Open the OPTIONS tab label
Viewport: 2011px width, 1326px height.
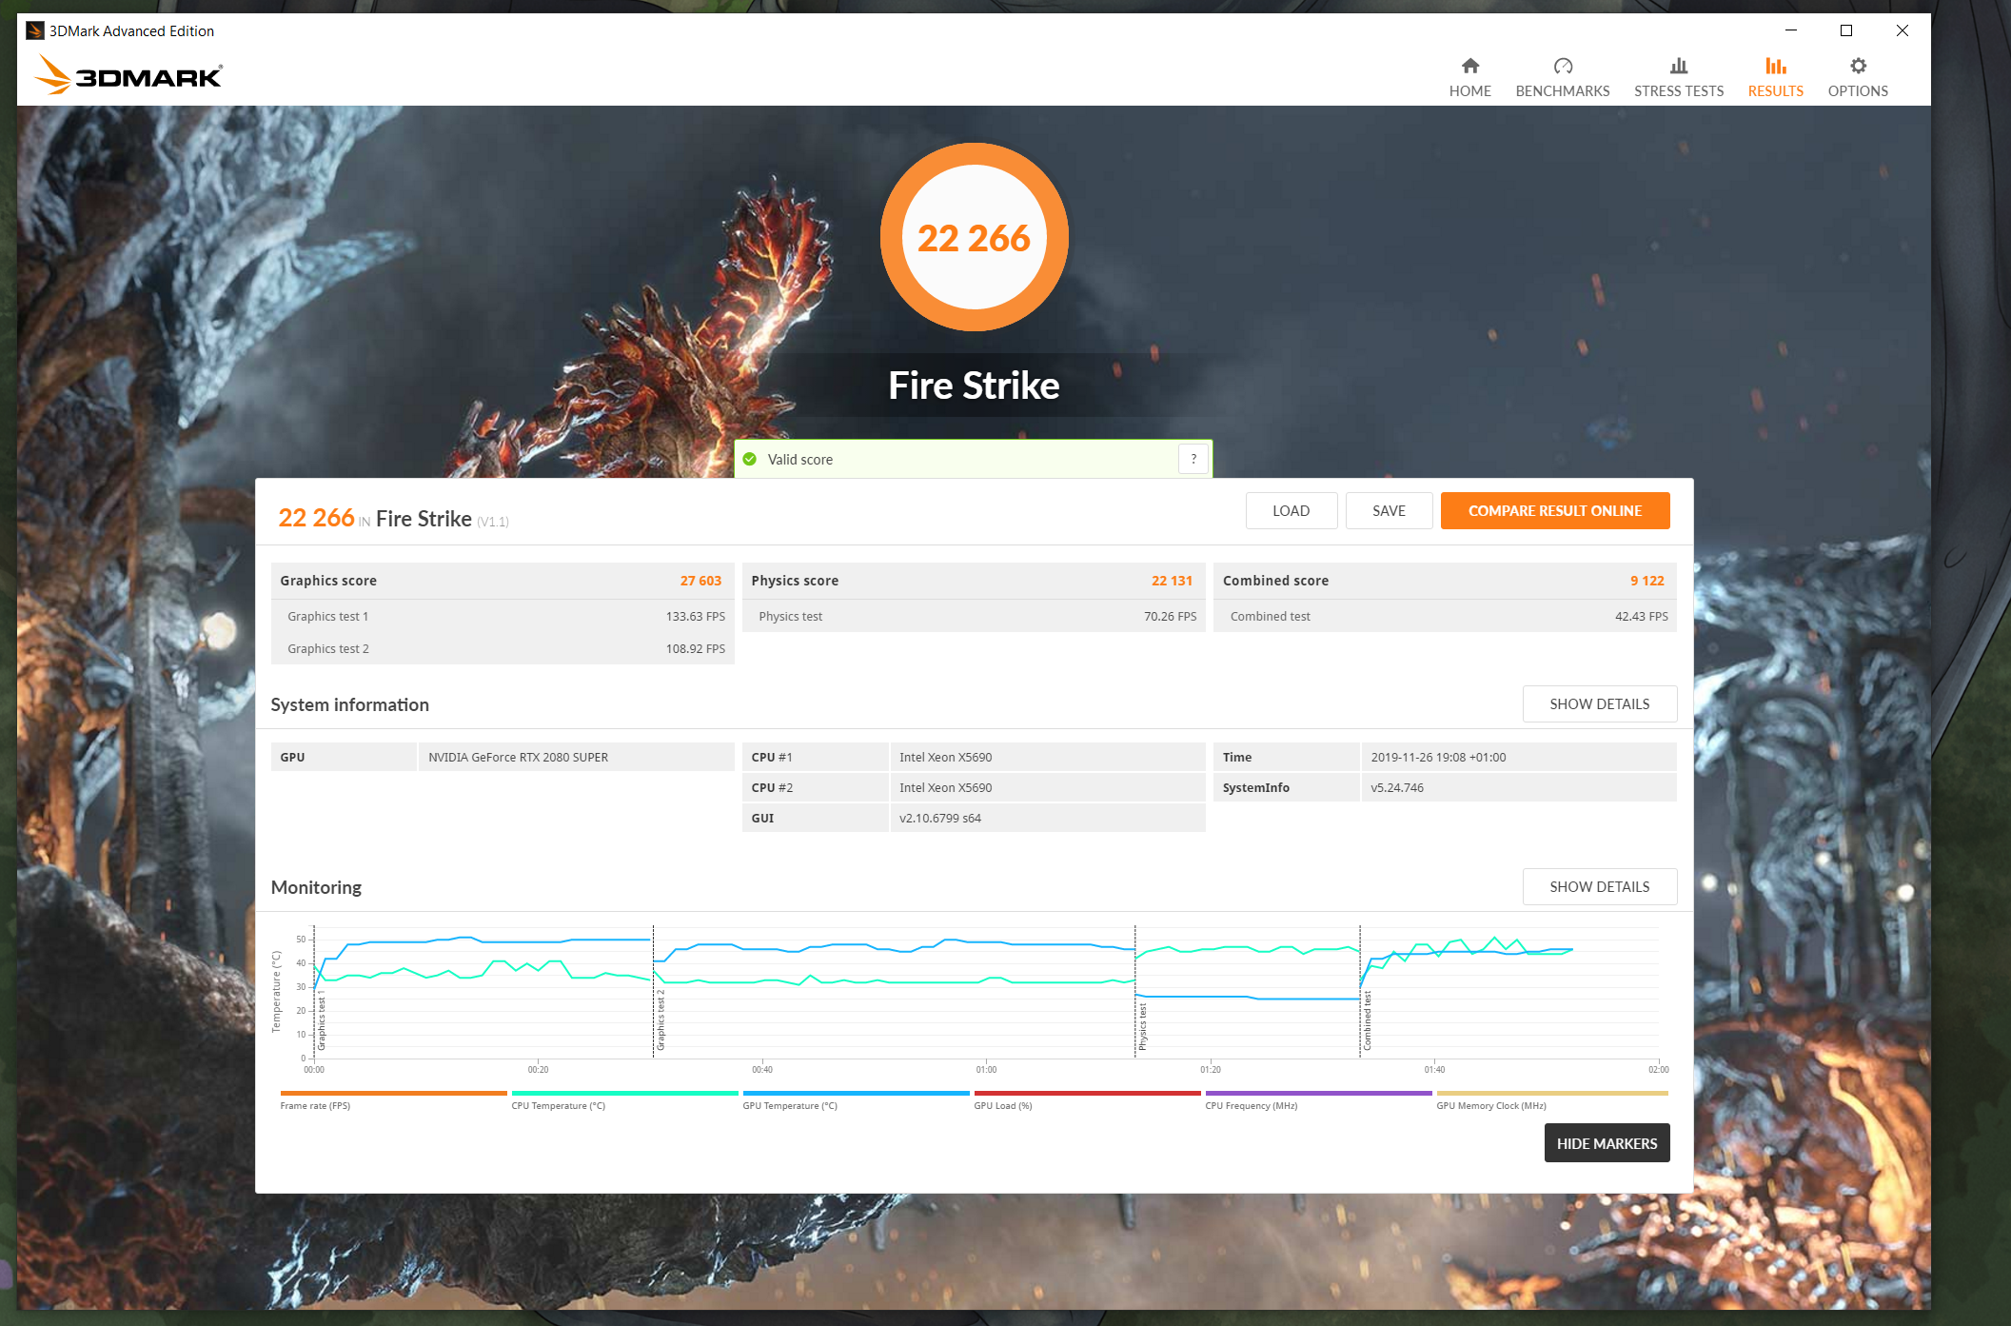coord(1858,91)
